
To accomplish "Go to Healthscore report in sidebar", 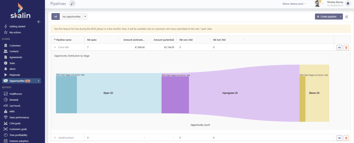I will (15, 94).
